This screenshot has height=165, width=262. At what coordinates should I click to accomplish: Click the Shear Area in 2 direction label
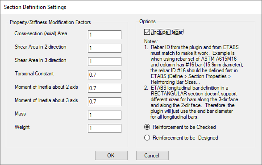pos(41,47)
